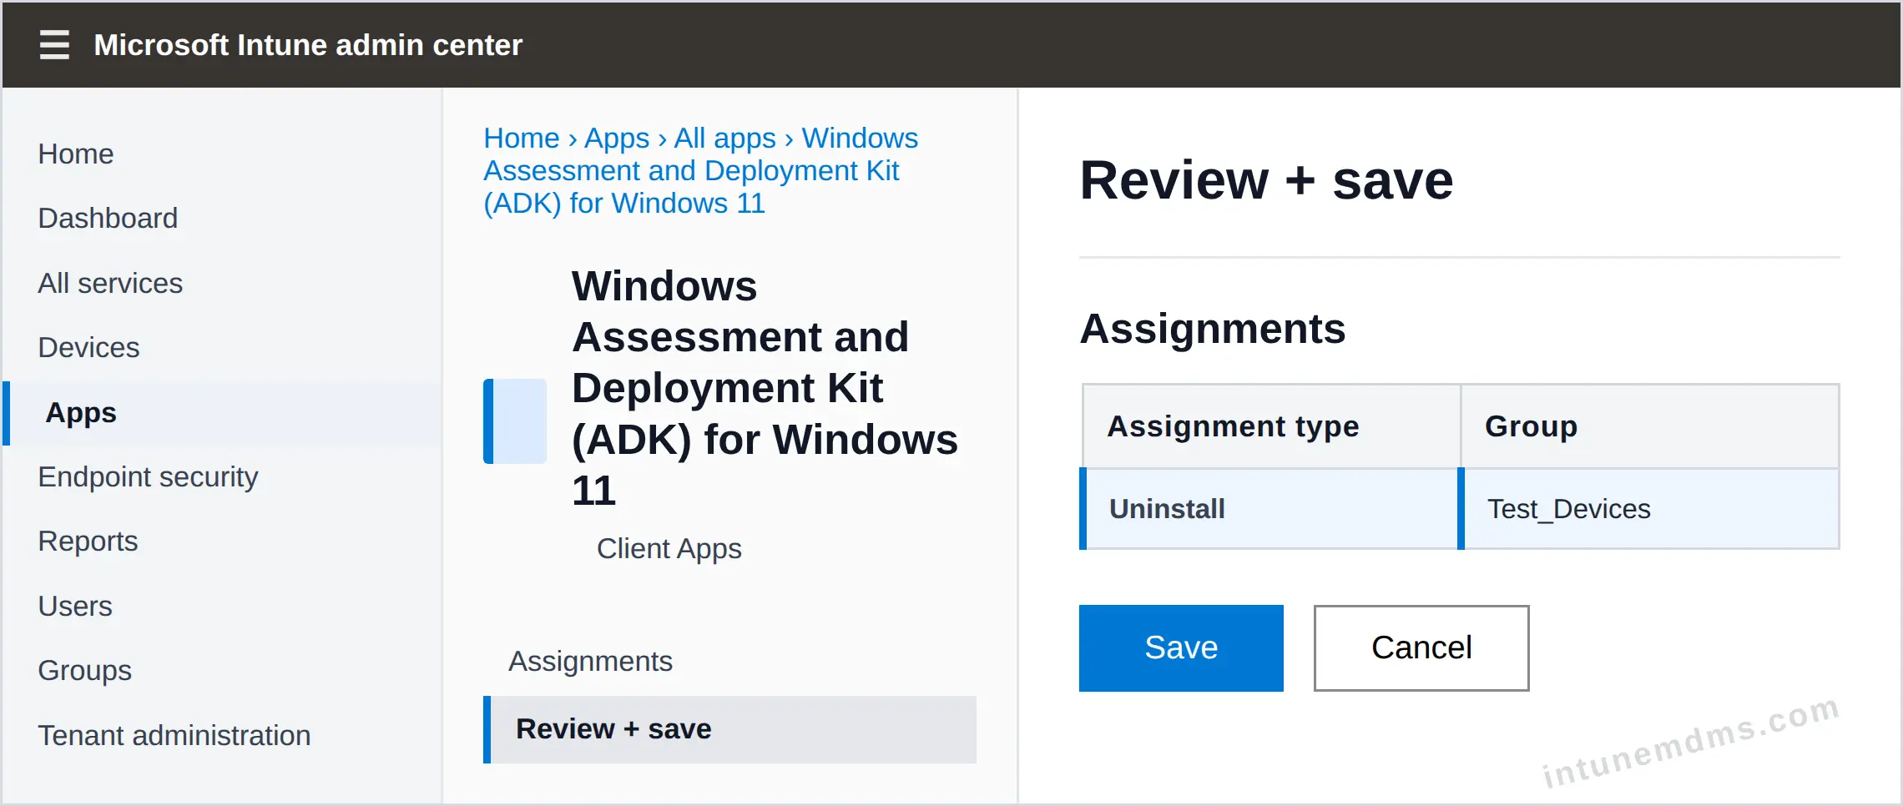1903x806 pixels.
Task: Select the Test_Devices group cell
Action: [x=1650, y=509]
